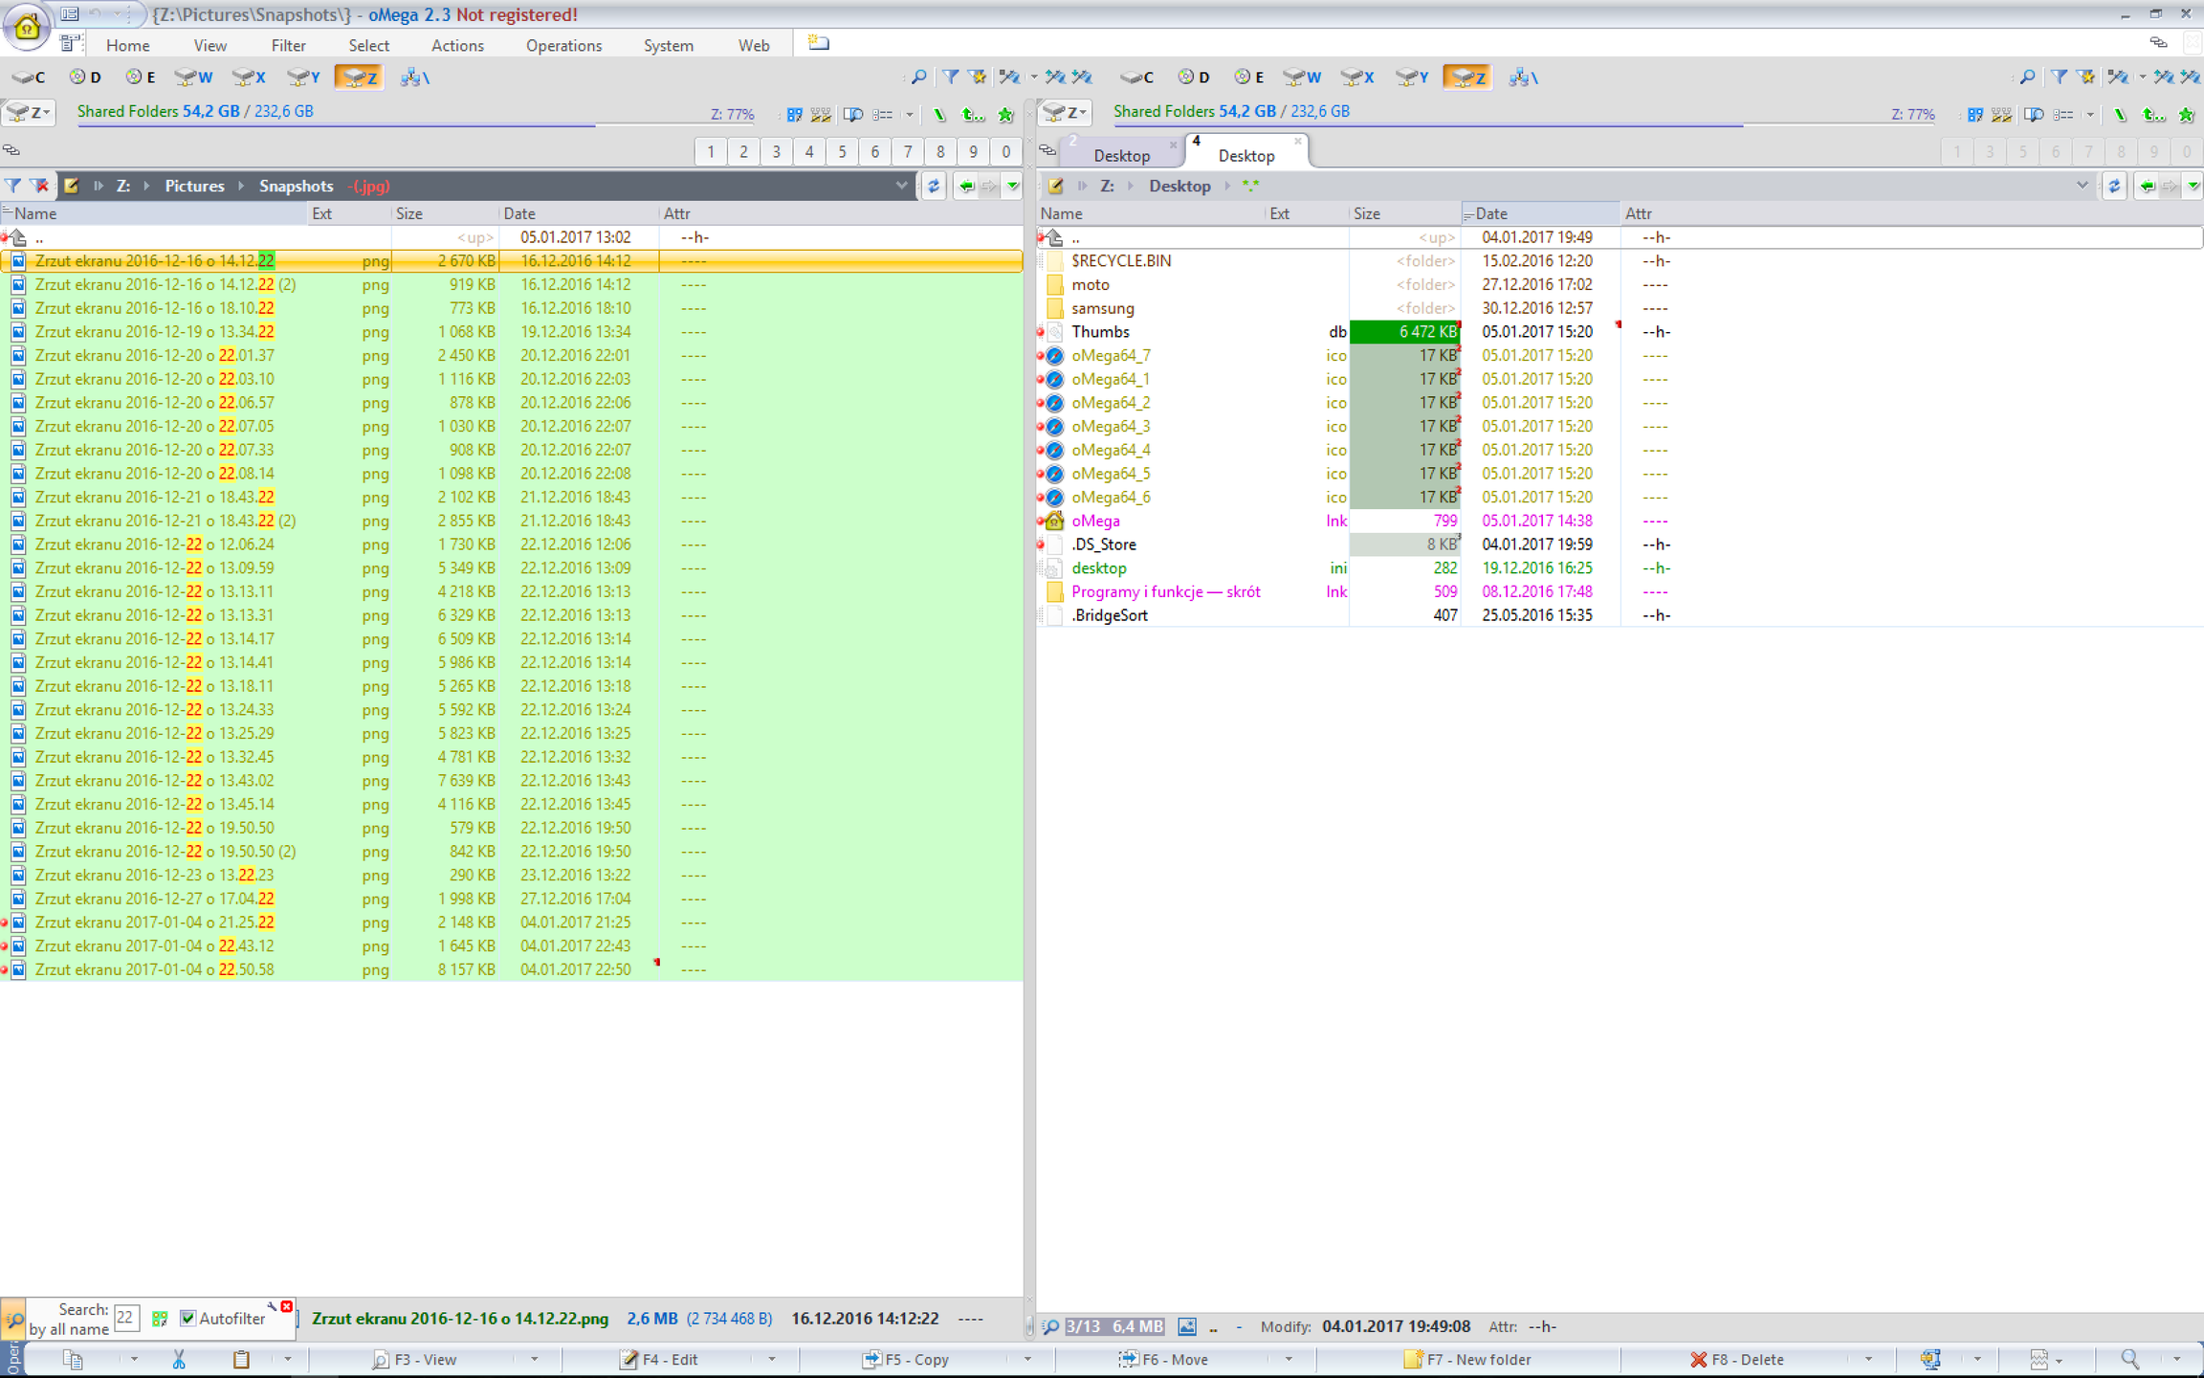Switch right panel to drive C

pyautogui.click(x=1137, y=78)
